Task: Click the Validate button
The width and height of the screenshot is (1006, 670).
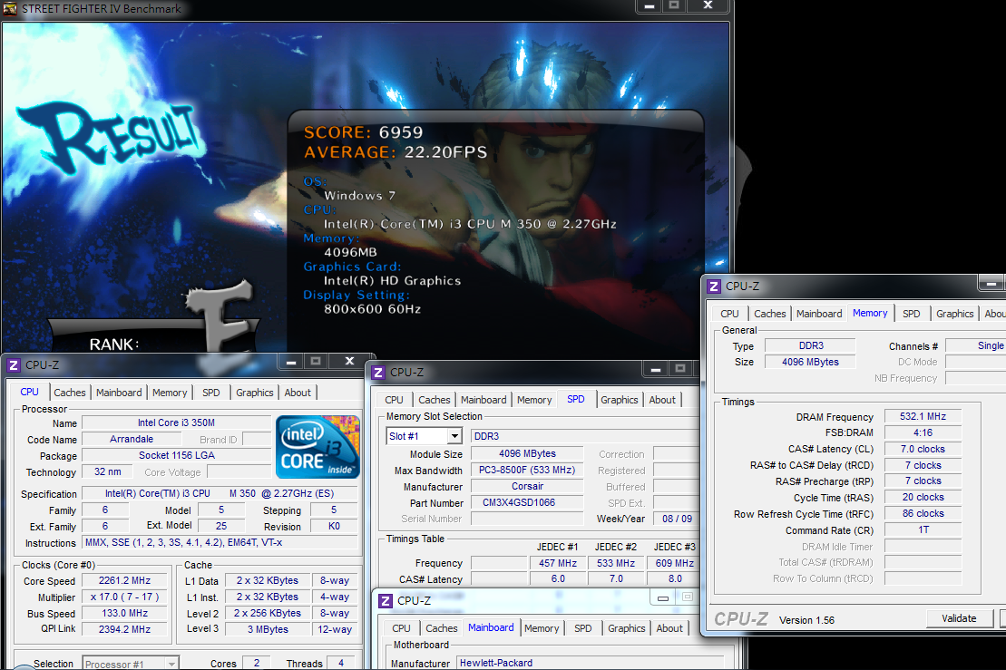Action: [x=959, y=618]
